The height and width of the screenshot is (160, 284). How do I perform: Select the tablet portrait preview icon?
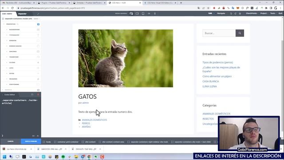pos(143,13)
